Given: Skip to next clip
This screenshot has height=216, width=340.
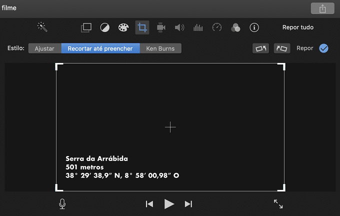Looking at the screenshot, I should (188, 204).
